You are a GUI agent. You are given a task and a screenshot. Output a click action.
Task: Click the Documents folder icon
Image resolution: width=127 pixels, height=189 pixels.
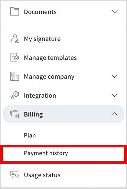[x=14, y=11]
